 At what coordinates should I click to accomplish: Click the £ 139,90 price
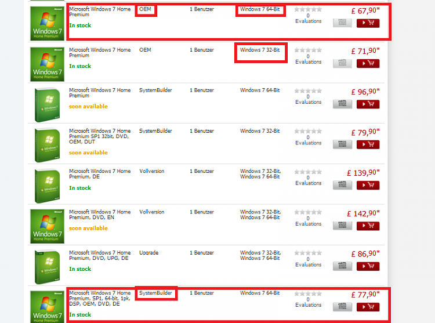coord(363,173)
